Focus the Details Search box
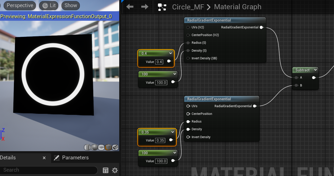Screen dimensions: 334x176 49,170
